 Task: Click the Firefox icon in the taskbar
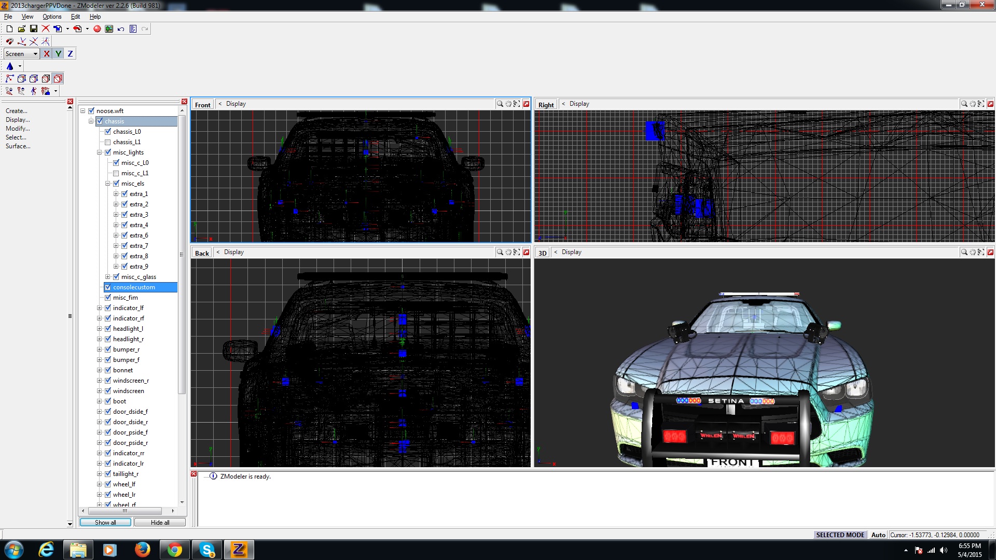(x=142, y=550)
